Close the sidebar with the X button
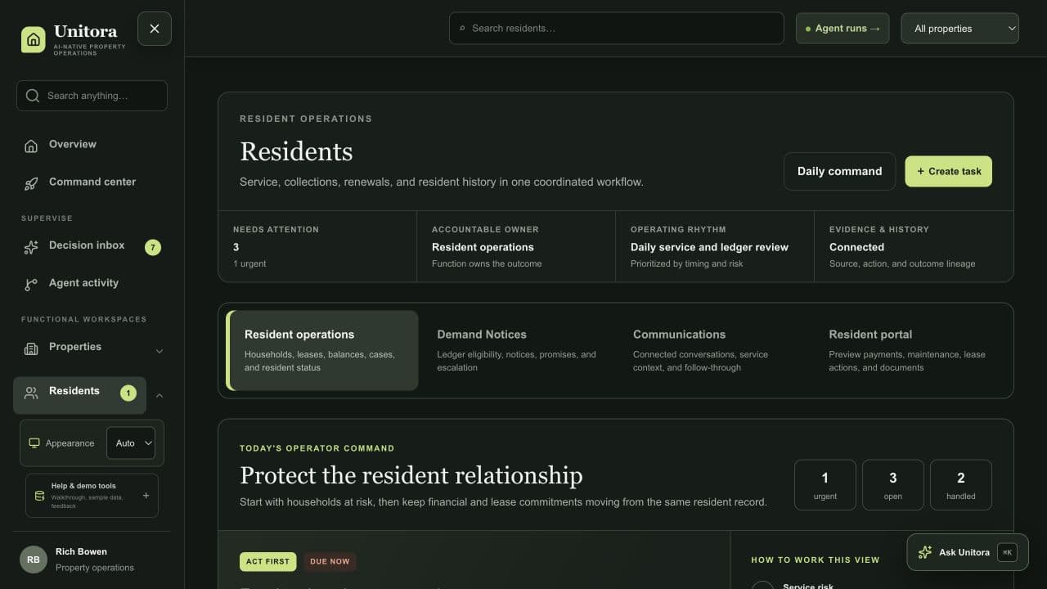 tap(155, 29)
